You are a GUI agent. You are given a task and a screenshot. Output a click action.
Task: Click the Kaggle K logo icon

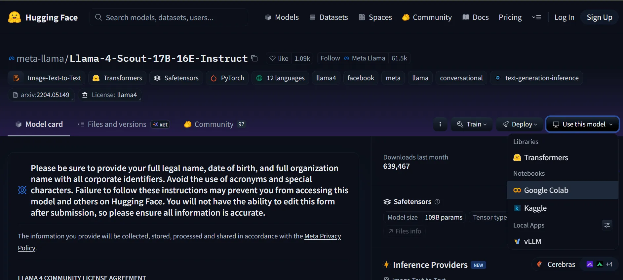tap(517, 208)
